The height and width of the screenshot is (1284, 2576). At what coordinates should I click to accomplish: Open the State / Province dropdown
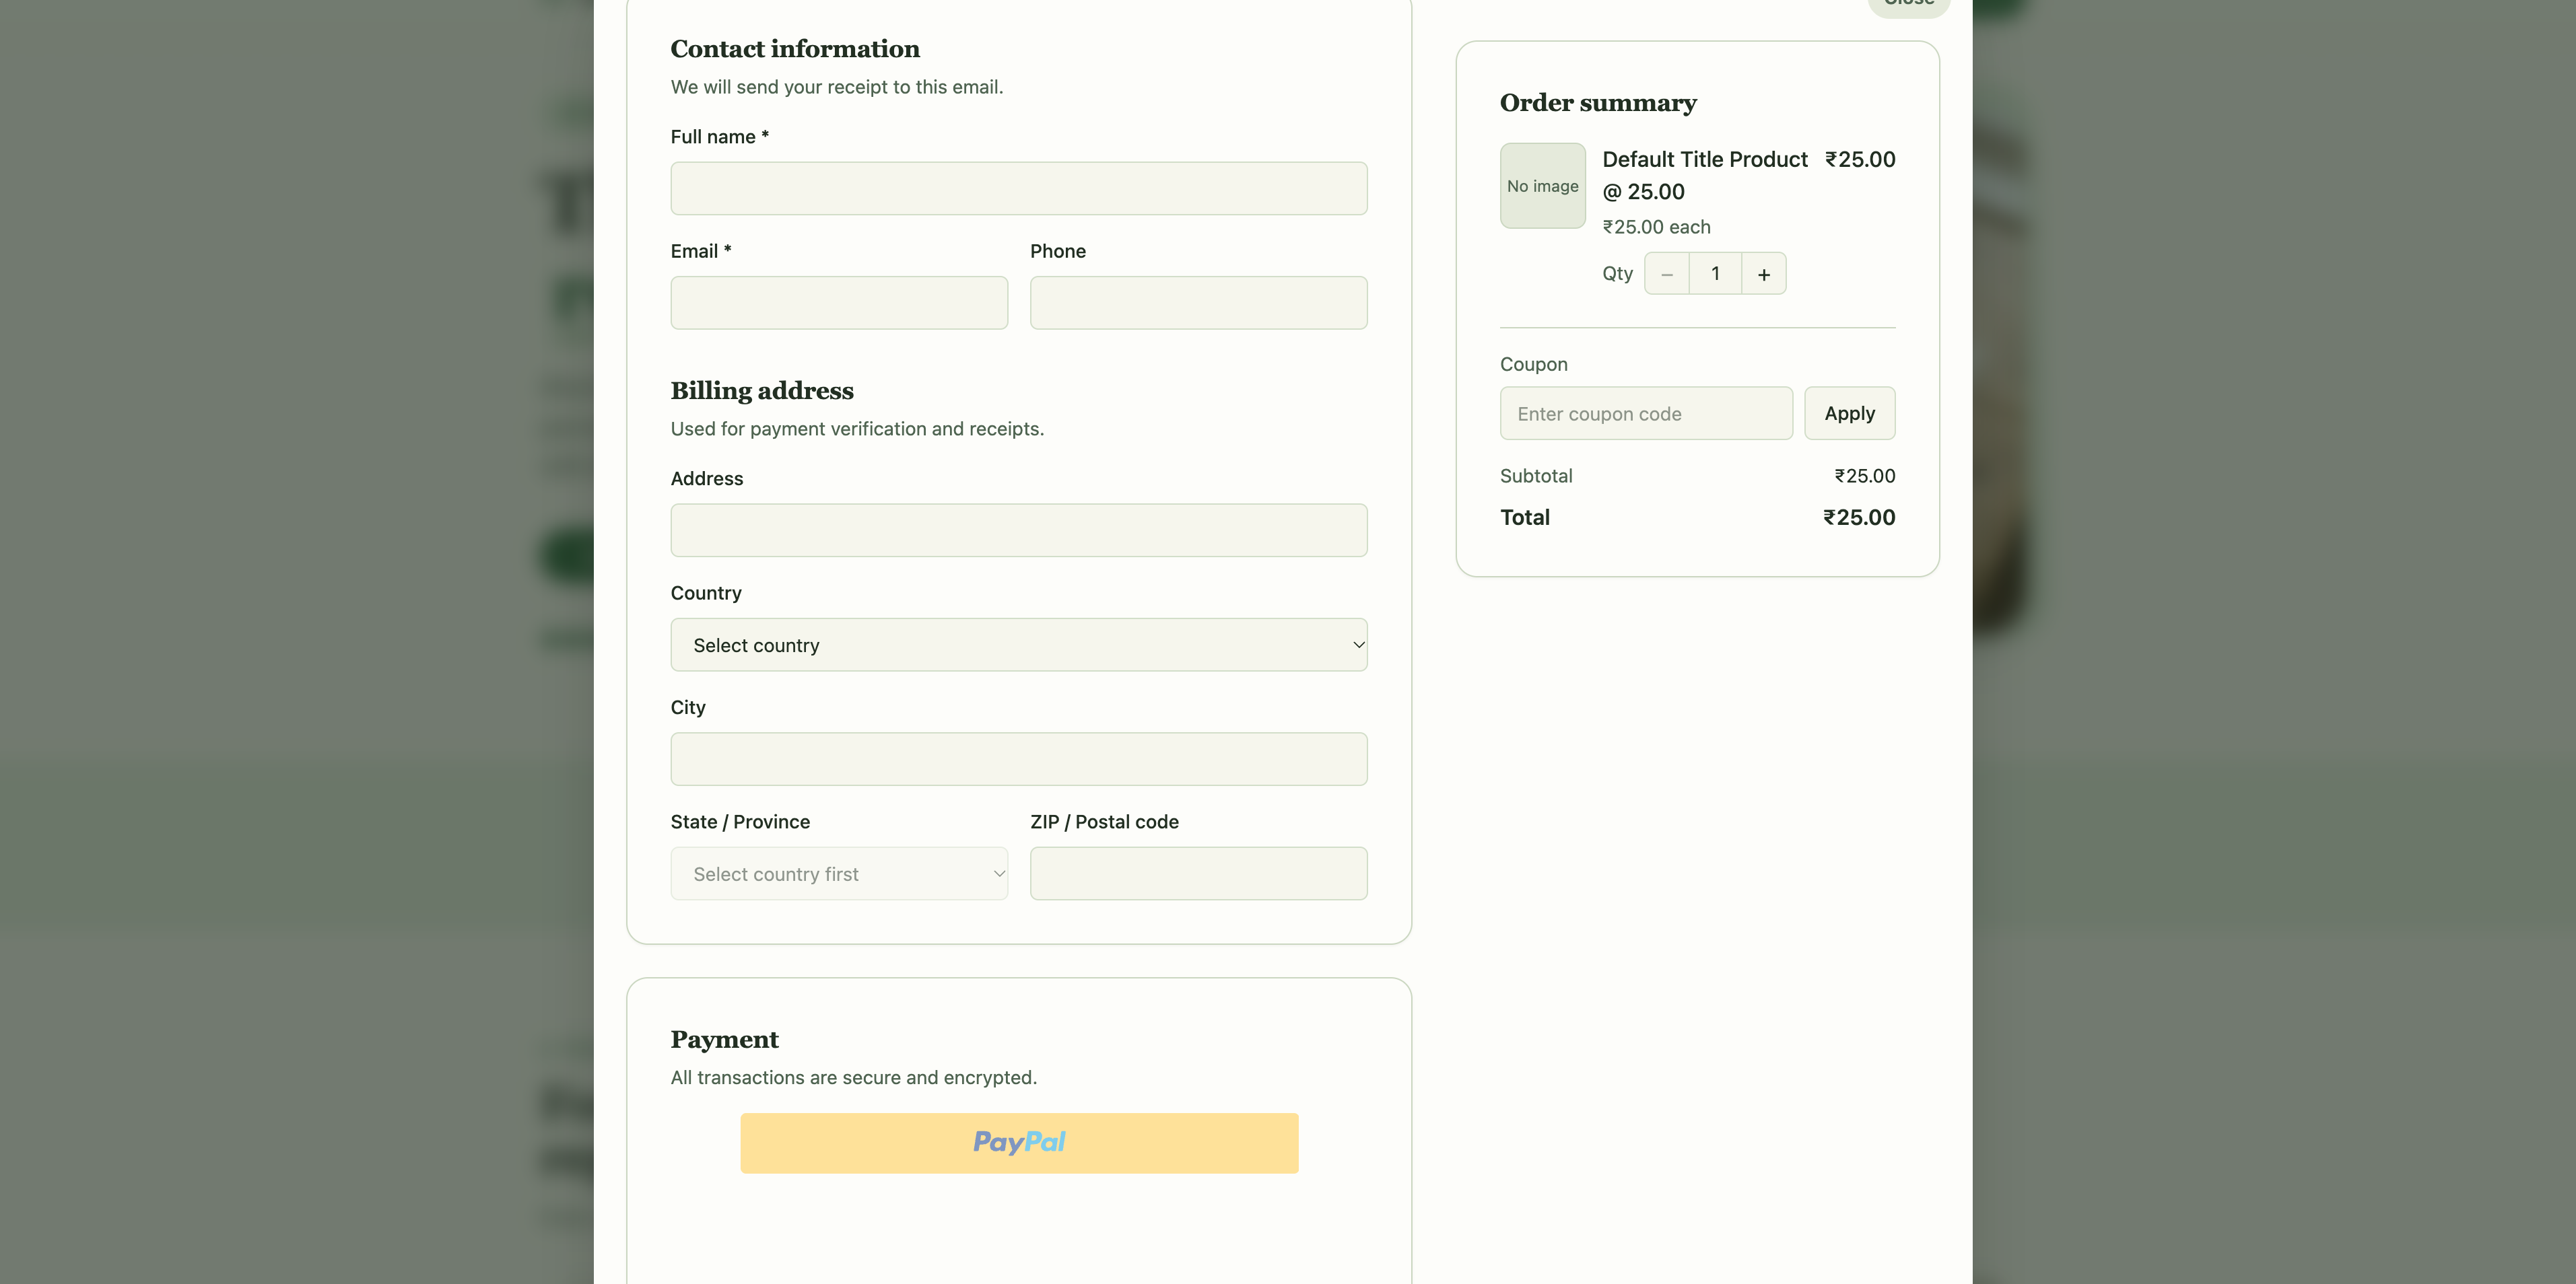839,873
